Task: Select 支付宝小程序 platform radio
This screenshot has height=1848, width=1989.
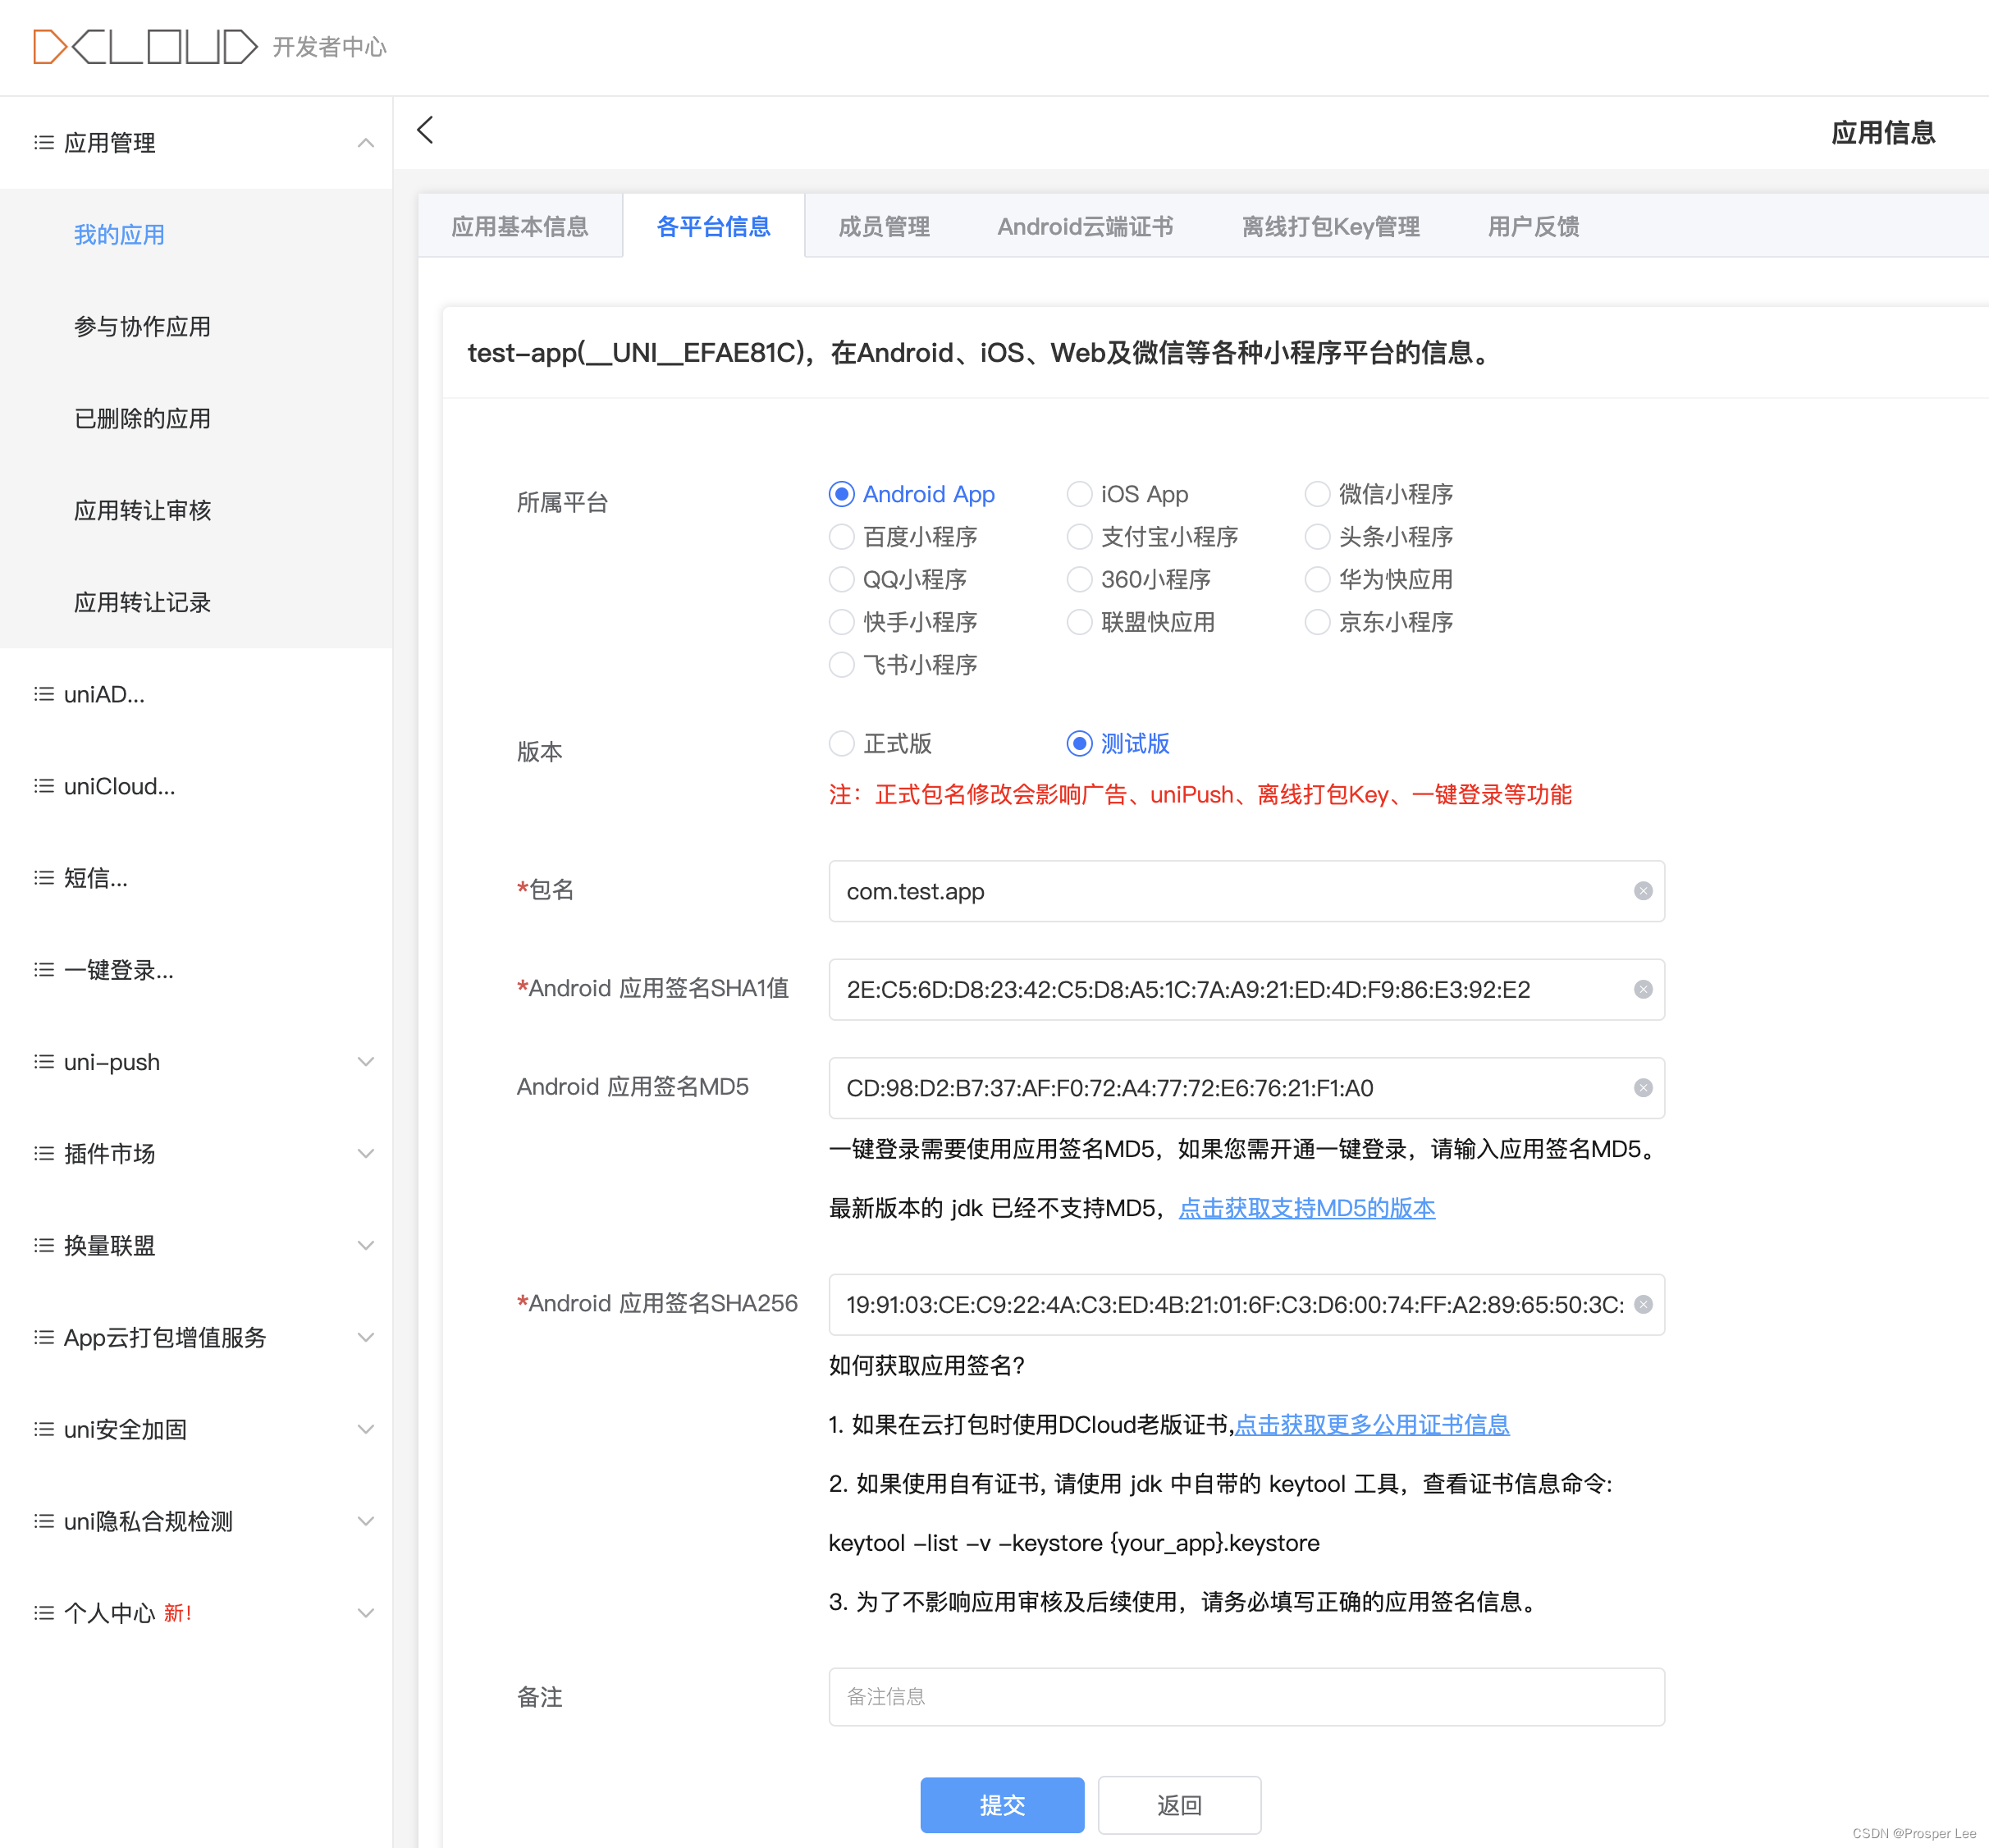Action: coord(1079,537)
